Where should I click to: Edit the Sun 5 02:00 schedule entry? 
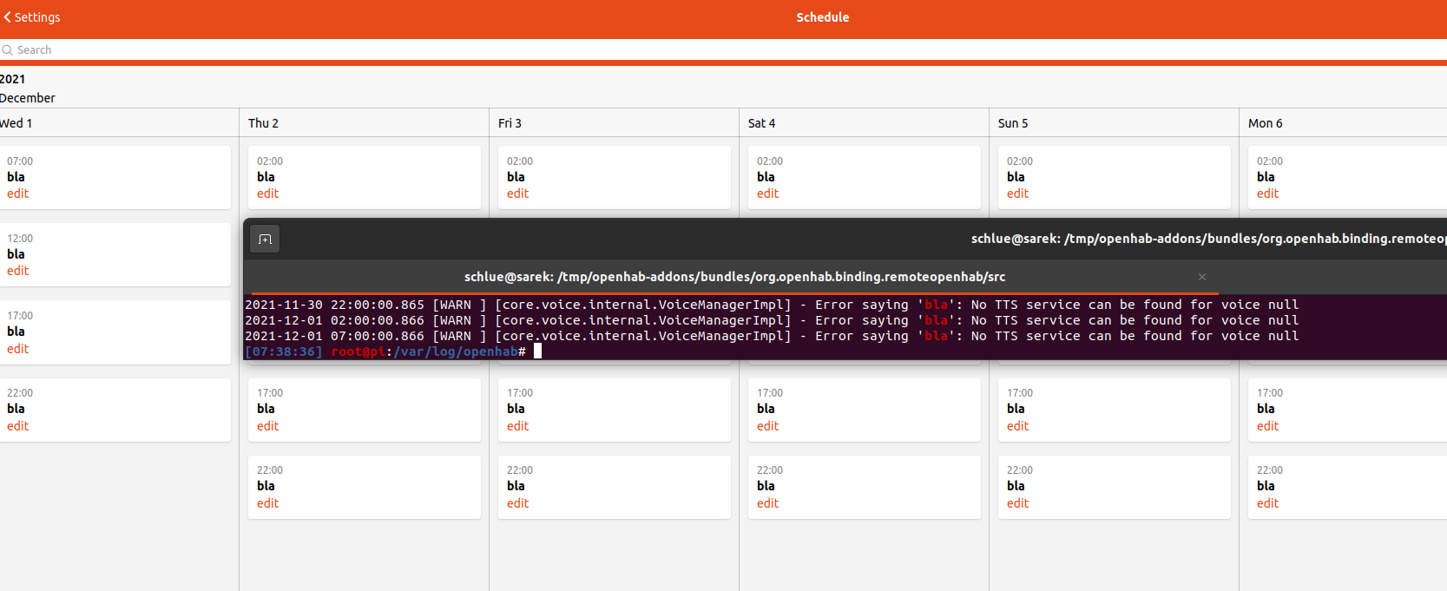click(1017, 194)
